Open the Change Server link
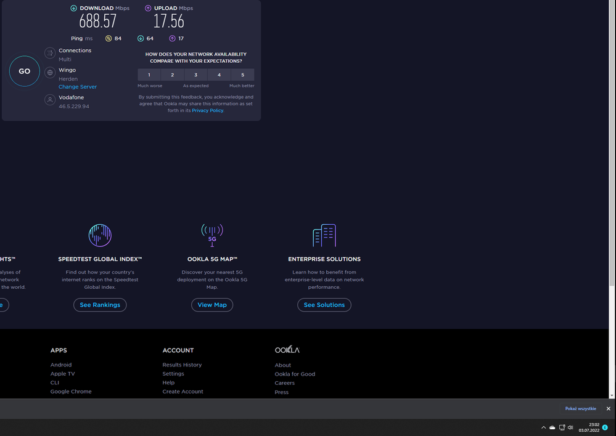Viewport: 616px width, 436px height. point(78,87)
